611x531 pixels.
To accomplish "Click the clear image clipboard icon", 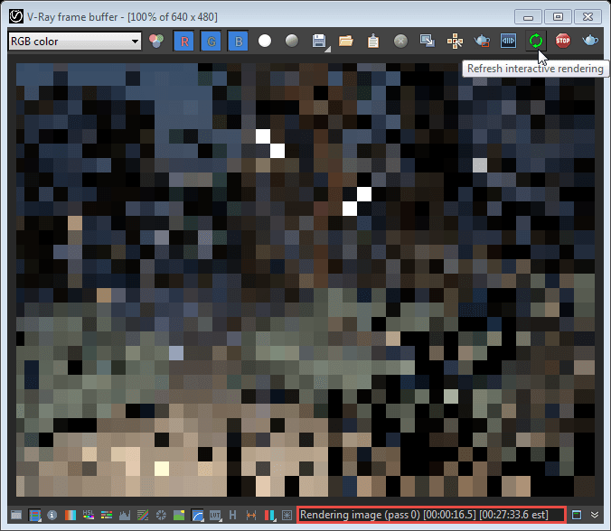I will 372,41.
